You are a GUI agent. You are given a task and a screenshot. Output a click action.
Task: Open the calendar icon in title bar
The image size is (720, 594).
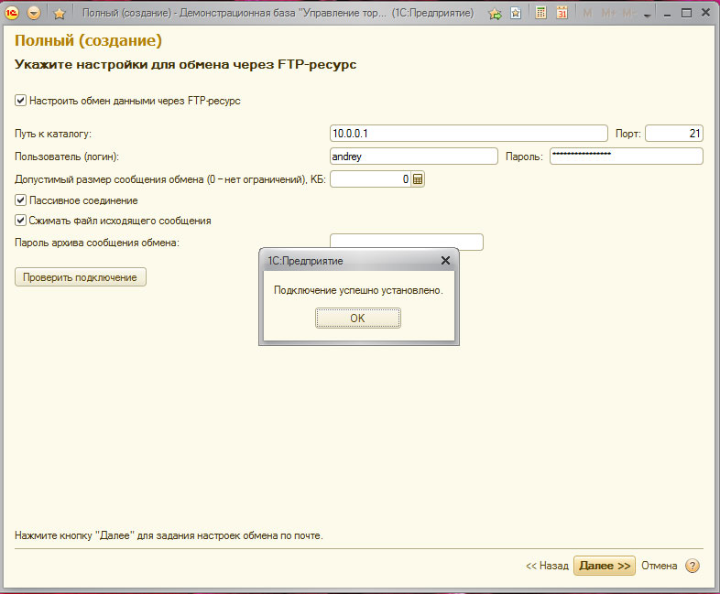tap(562, 14)
